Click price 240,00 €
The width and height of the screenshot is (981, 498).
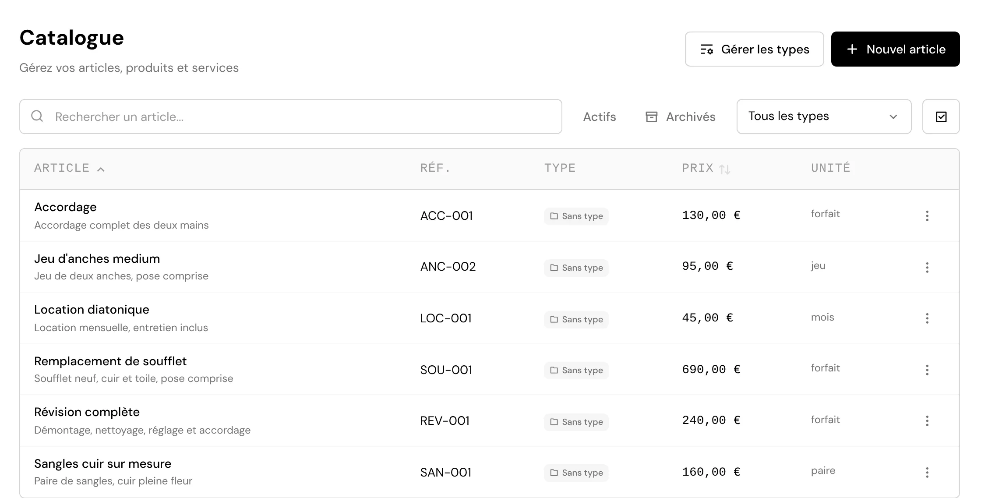point(711,420)
